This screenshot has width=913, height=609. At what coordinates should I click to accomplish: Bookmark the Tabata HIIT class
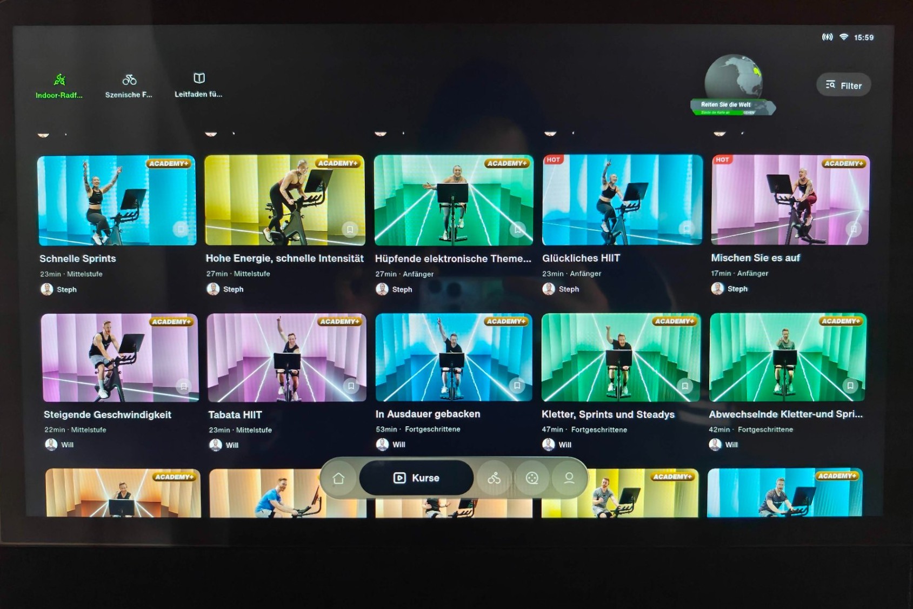(351, 386)
